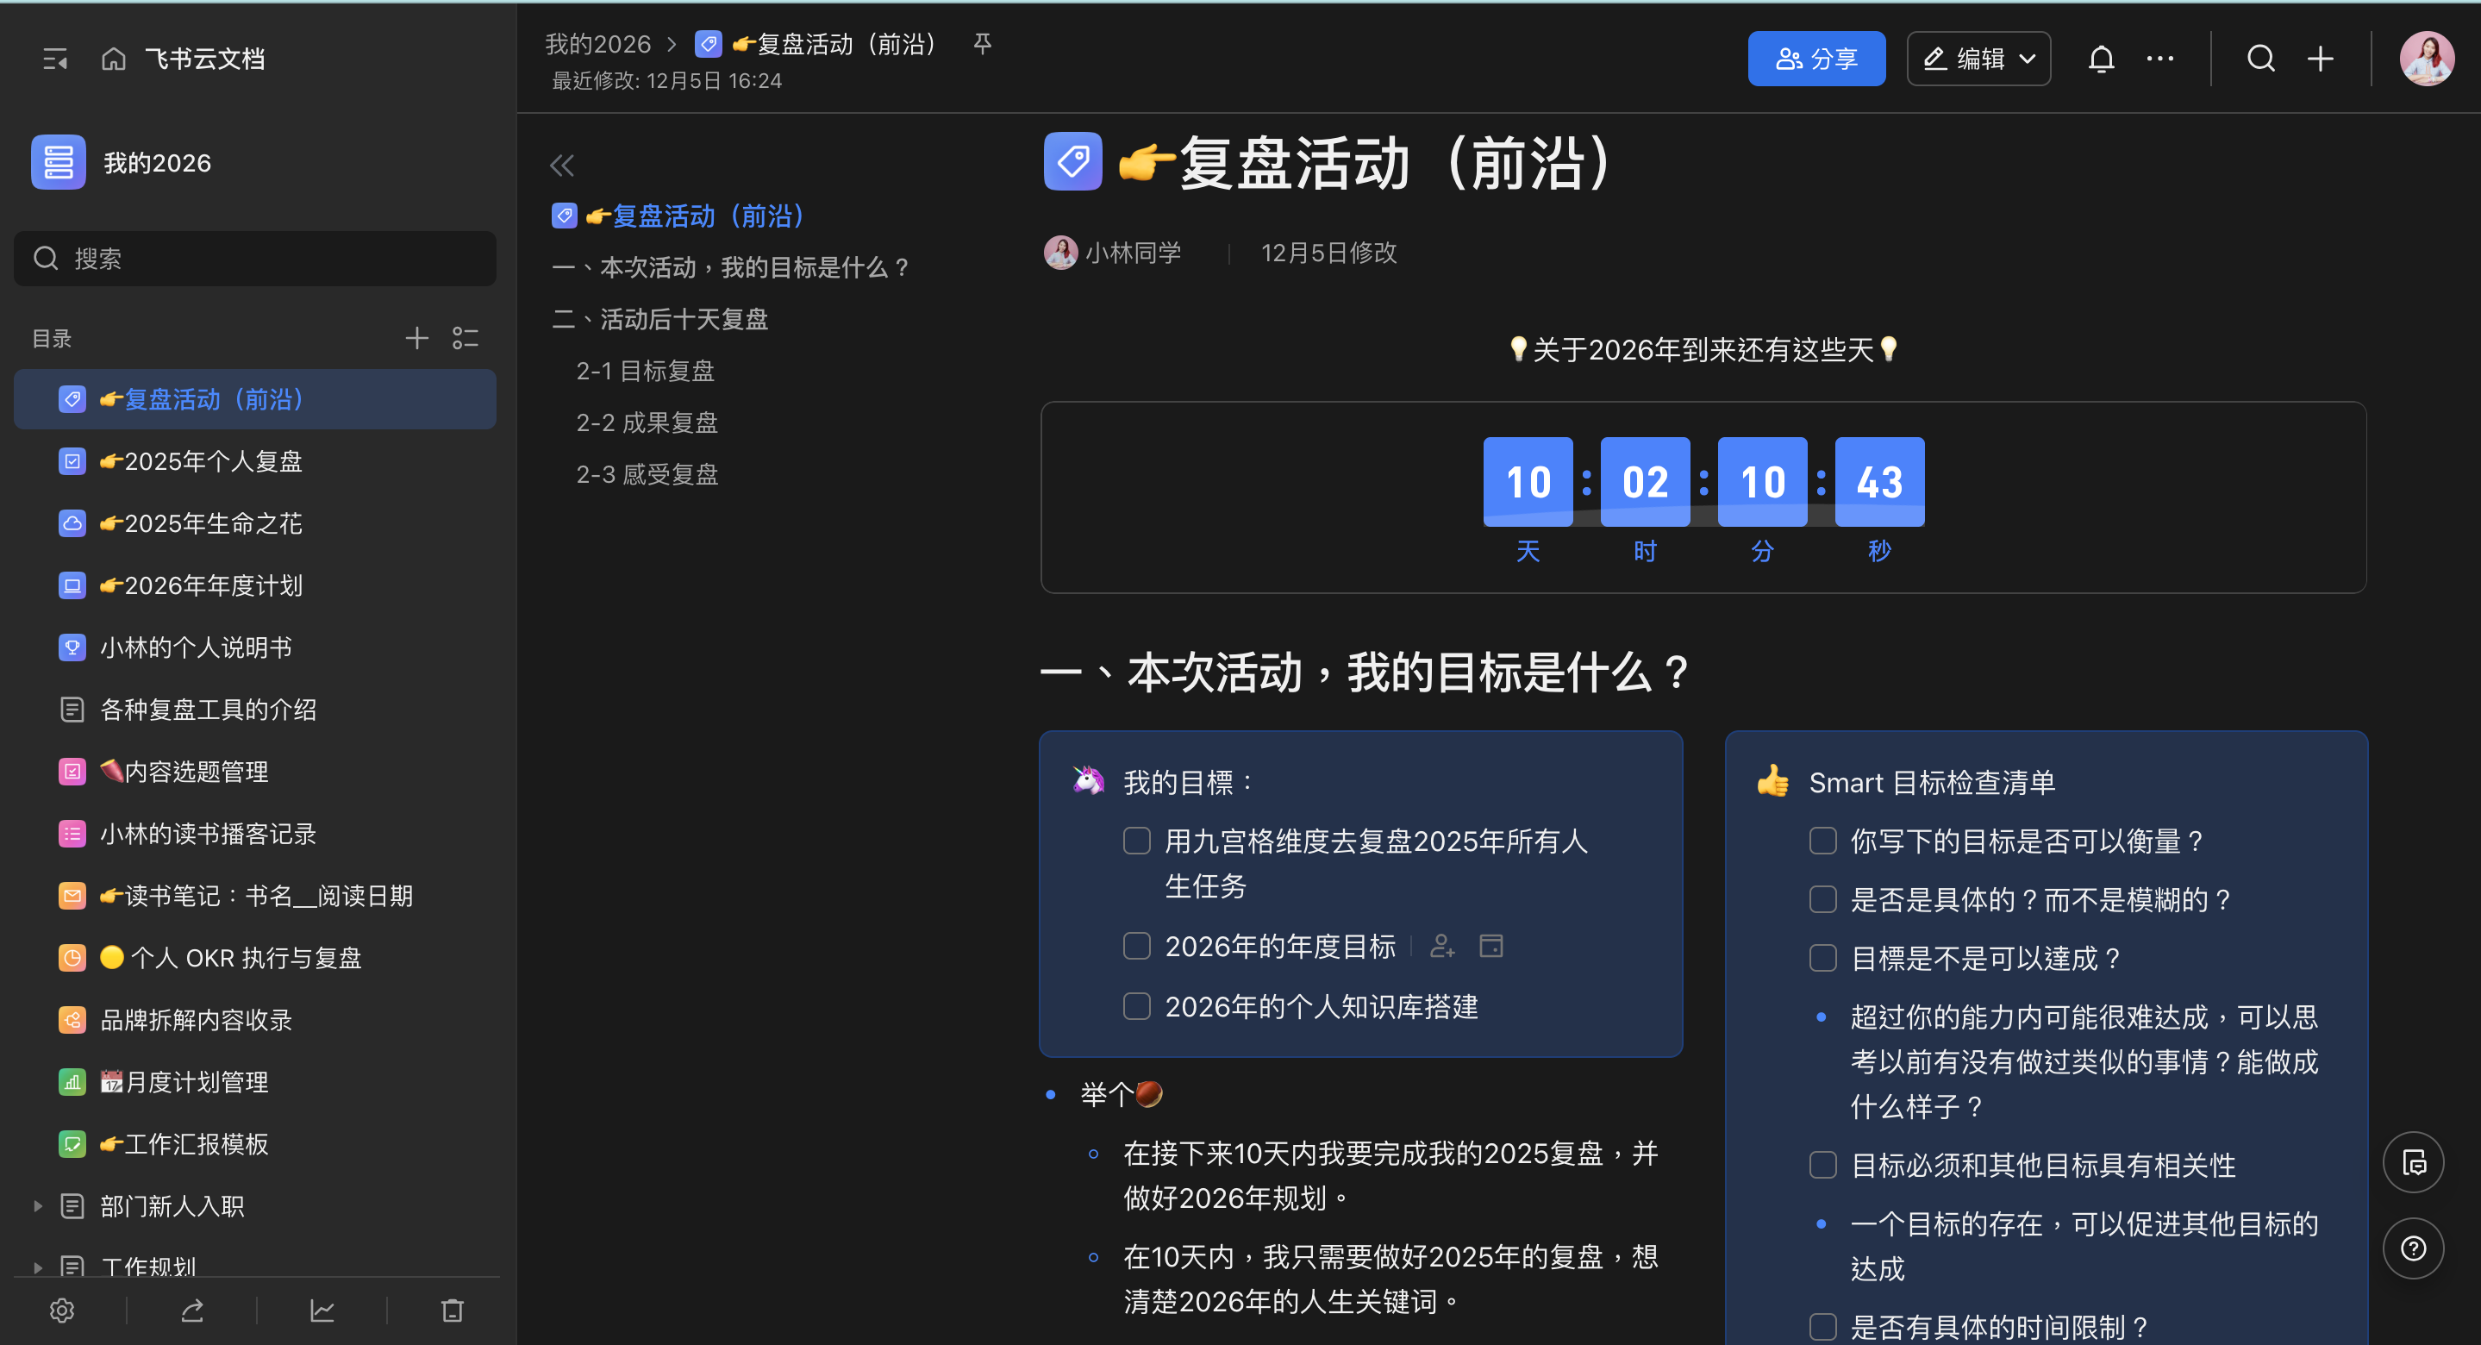Open the more options ellipsis menu
This screenshot has width=2481, height=1345.
(2159, 59)
